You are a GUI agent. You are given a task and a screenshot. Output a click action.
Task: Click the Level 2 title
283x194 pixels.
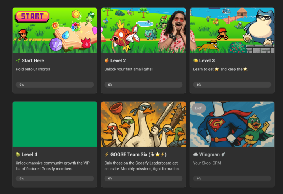click(x=118, y=60)
